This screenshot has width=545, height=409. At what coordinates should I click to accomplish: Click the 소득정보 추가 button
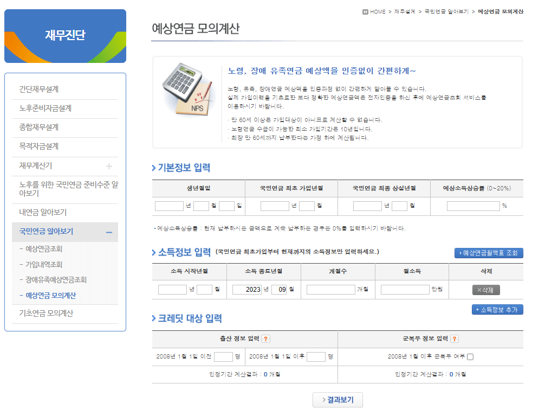(x=497, y=309)
